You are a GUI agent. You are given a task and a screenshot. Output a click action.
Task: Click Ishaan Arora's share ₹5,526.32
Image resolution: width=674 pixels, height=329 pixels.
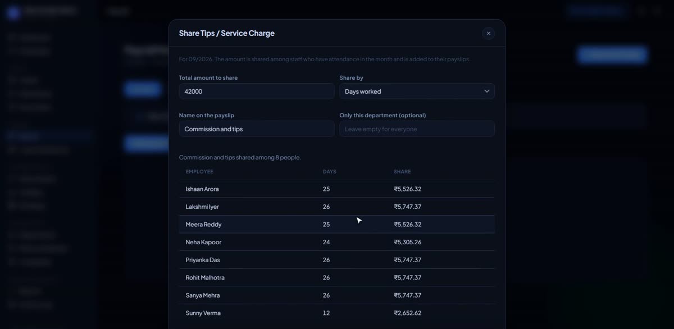pos(408,189)
